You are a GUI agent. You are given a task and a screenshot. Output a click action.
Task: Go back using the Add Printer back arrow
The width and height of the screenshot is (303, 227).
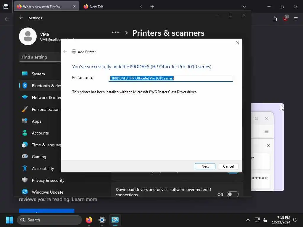[x=65, y=52]
